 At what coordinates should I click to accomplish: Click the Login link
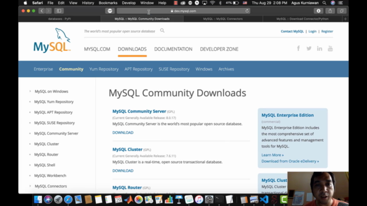point(312,31)
